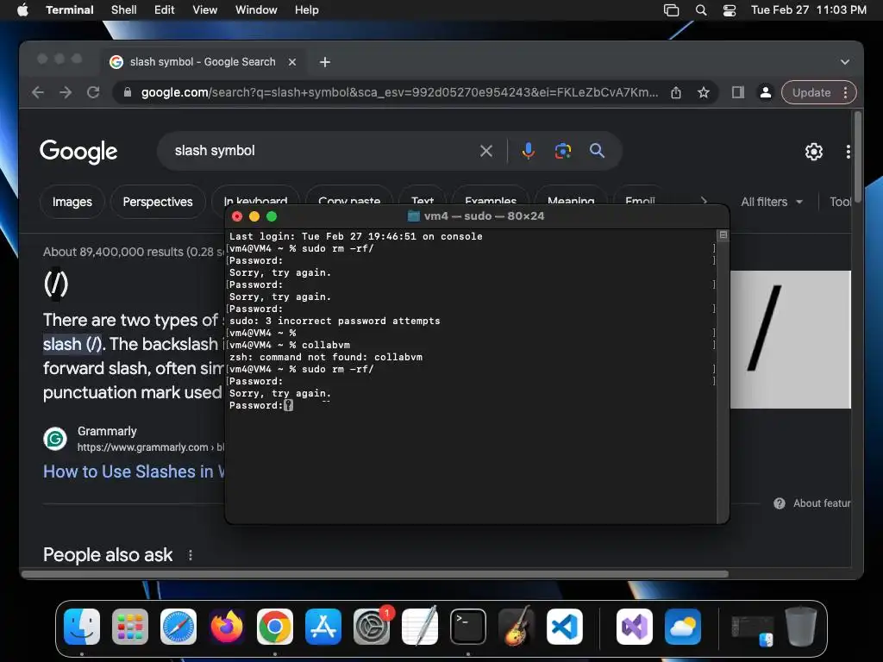Open the View menu in menu bar

pos(204,9)
